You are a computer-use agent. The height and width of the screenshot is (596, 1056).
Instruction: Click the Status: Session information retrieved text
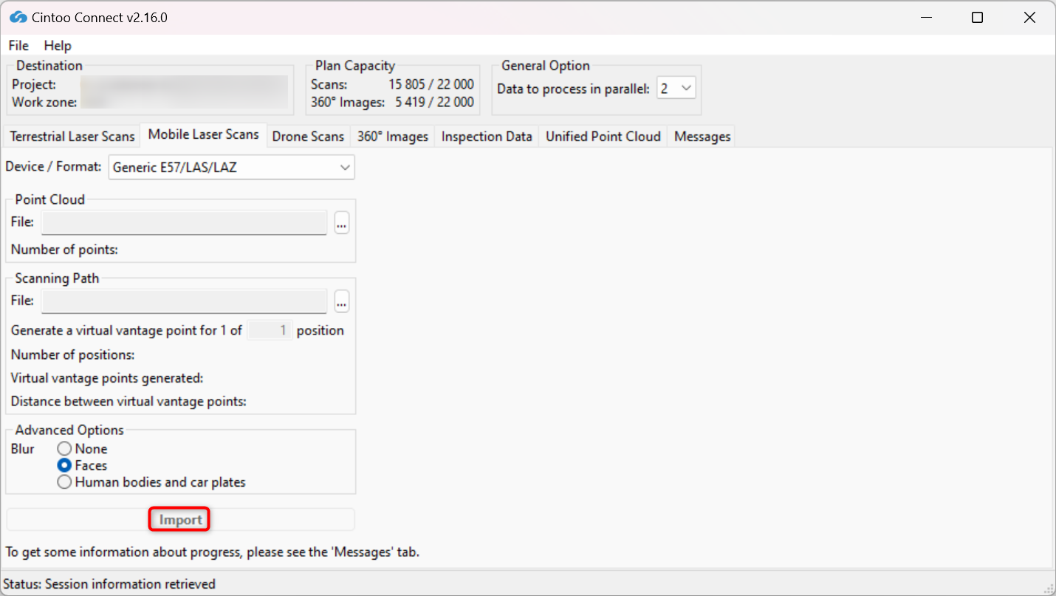tap(109, 584)
